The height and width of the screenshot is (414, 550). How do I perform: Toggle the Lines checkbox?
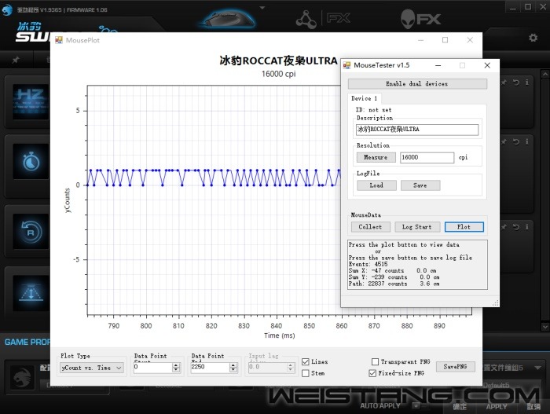pyautogui.click(x=306, y=361)
